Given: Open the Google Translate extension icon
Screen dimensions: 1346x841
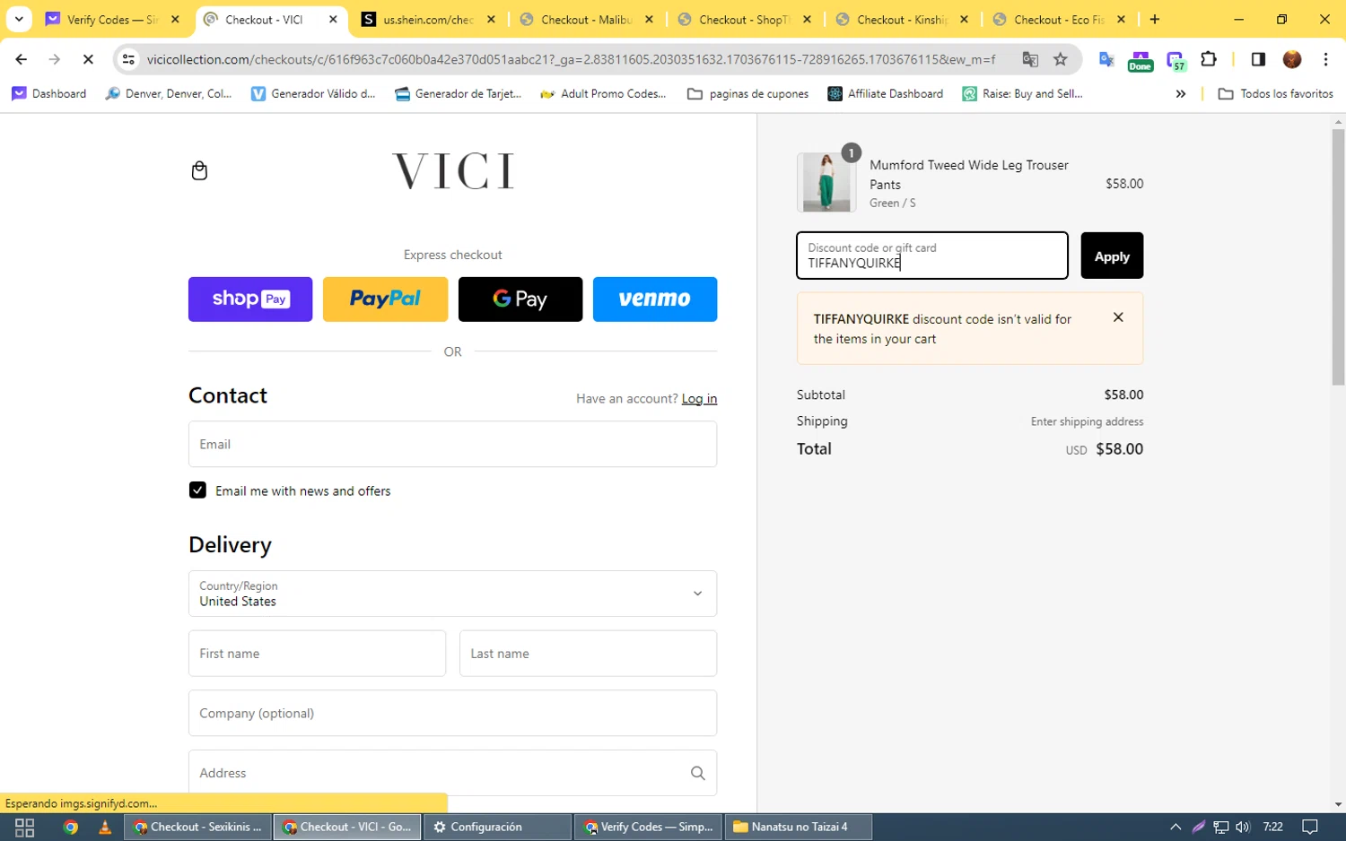Looking at the screenshot, I should point(1106,60).
